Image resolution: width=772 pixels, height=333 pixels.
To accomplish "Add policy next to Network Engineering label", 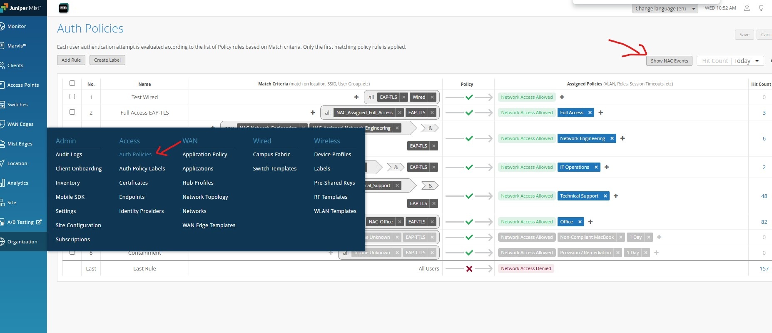I will [x=623, y=138].
